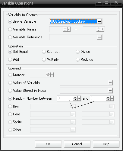
Task: Click the OK button
Action: [48, 144]
